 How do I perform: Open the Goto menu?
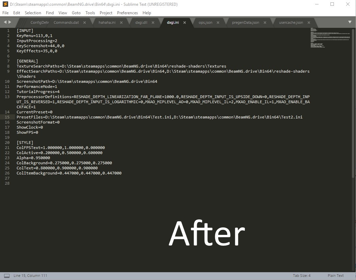tap(76, 13)
